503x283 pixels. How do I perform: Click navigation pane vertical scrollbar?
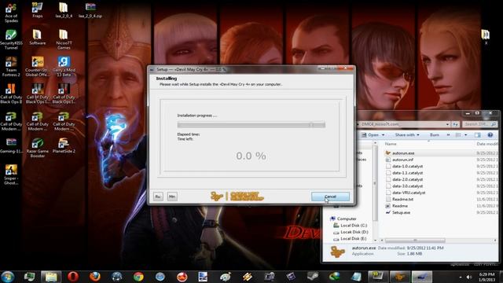coord(375,183)
